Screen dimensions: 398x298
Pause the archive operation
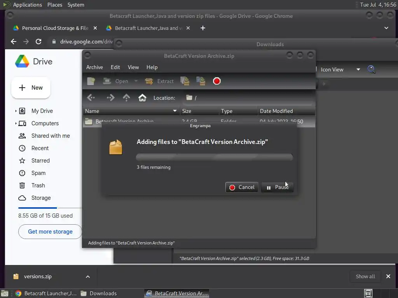(x=278, y=187)
